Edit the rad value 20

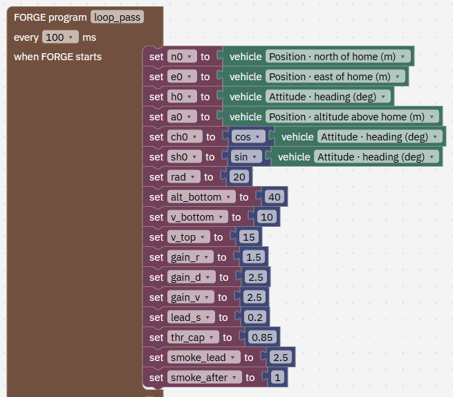tap(239, 177)
